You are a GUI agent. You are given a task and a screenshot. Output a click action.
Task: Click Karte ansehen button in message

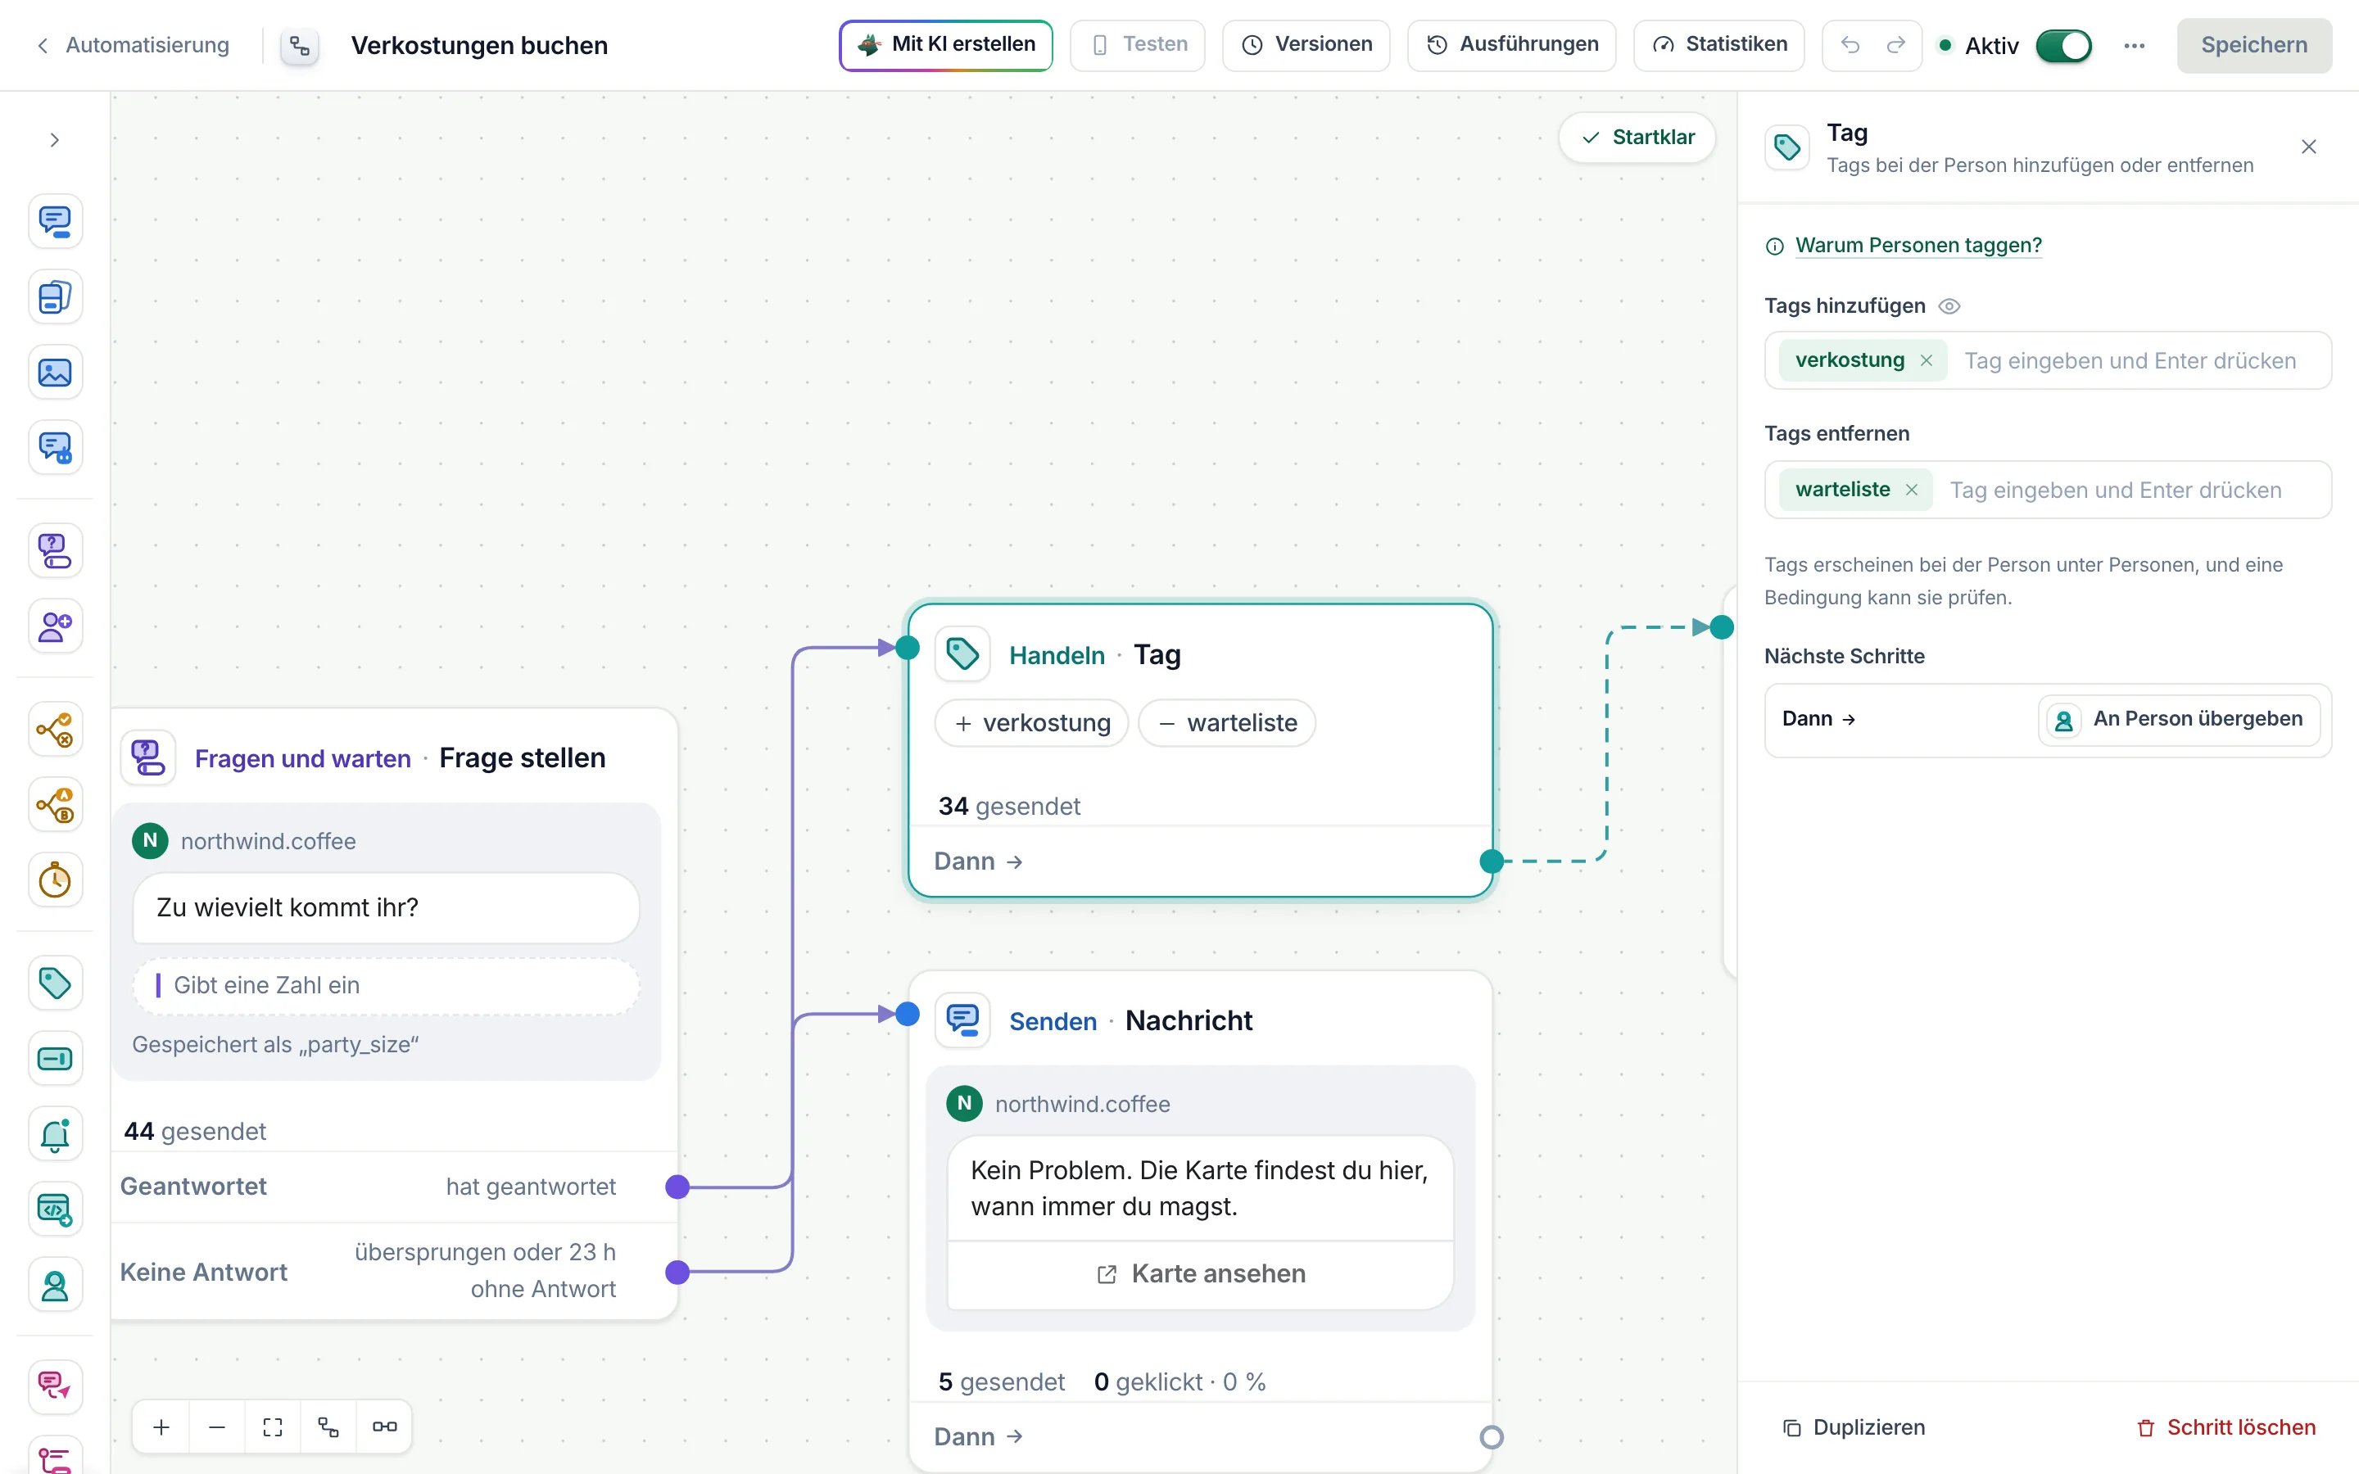click(x=1200, y=1274)
